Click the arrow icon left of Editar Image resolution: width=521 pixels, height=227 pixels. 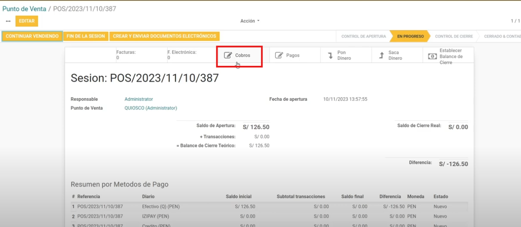(x=8, y=21)
